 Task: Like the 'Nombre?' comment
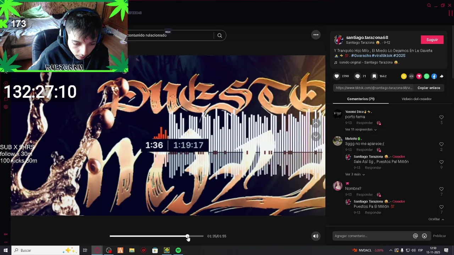coord(442,189)
